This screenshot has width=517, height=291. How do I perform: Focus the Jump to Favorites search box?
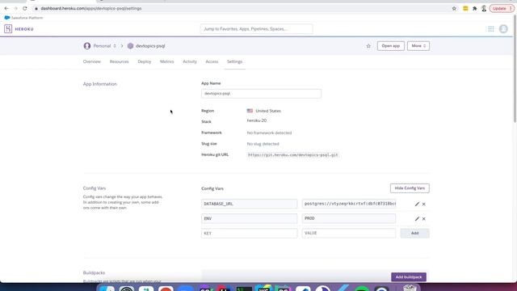pos(256,29)
